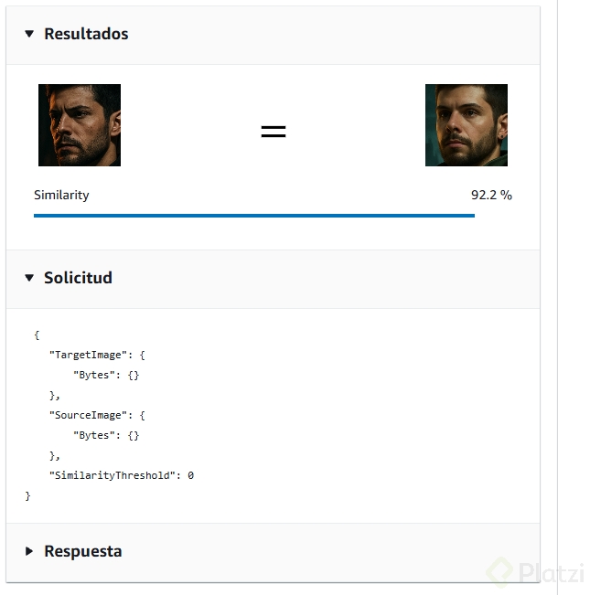Viewport: 590px width, 595px height.
Task: Click the "TargetImage" key in JSON
Action: click(90, 355)
